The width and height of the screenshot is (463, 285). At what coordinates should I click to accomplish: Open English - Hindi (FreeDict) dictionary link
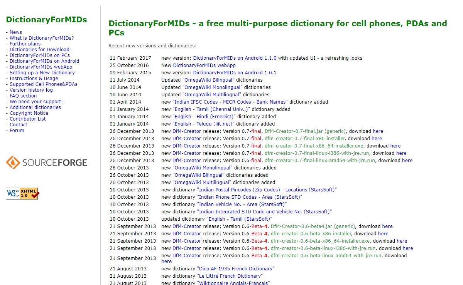point(204,117)
